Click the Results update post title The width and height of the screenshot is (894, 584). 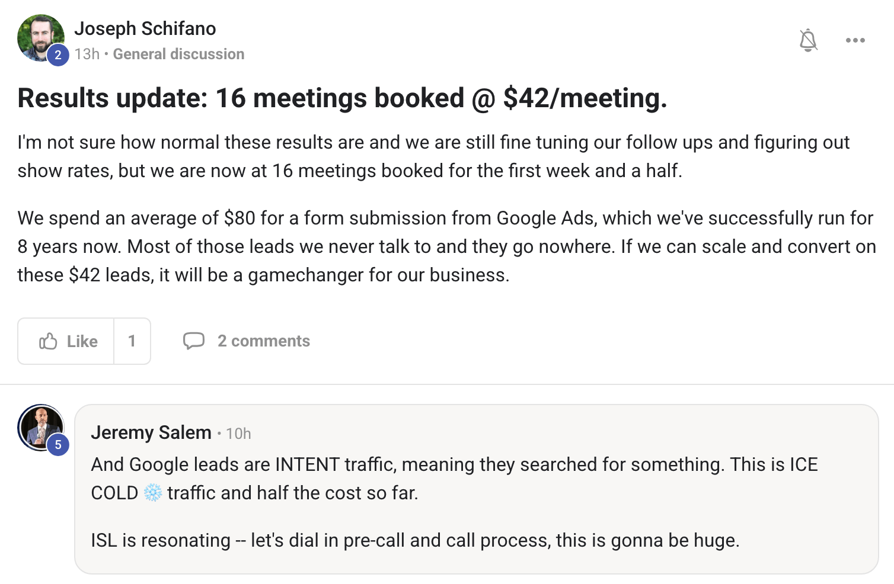[x=342, y=98]
